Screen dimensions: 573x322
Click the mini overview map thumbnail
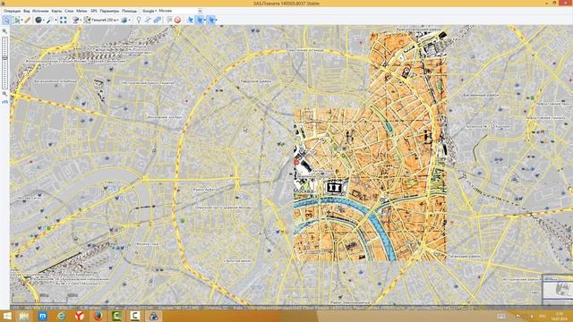558,290
